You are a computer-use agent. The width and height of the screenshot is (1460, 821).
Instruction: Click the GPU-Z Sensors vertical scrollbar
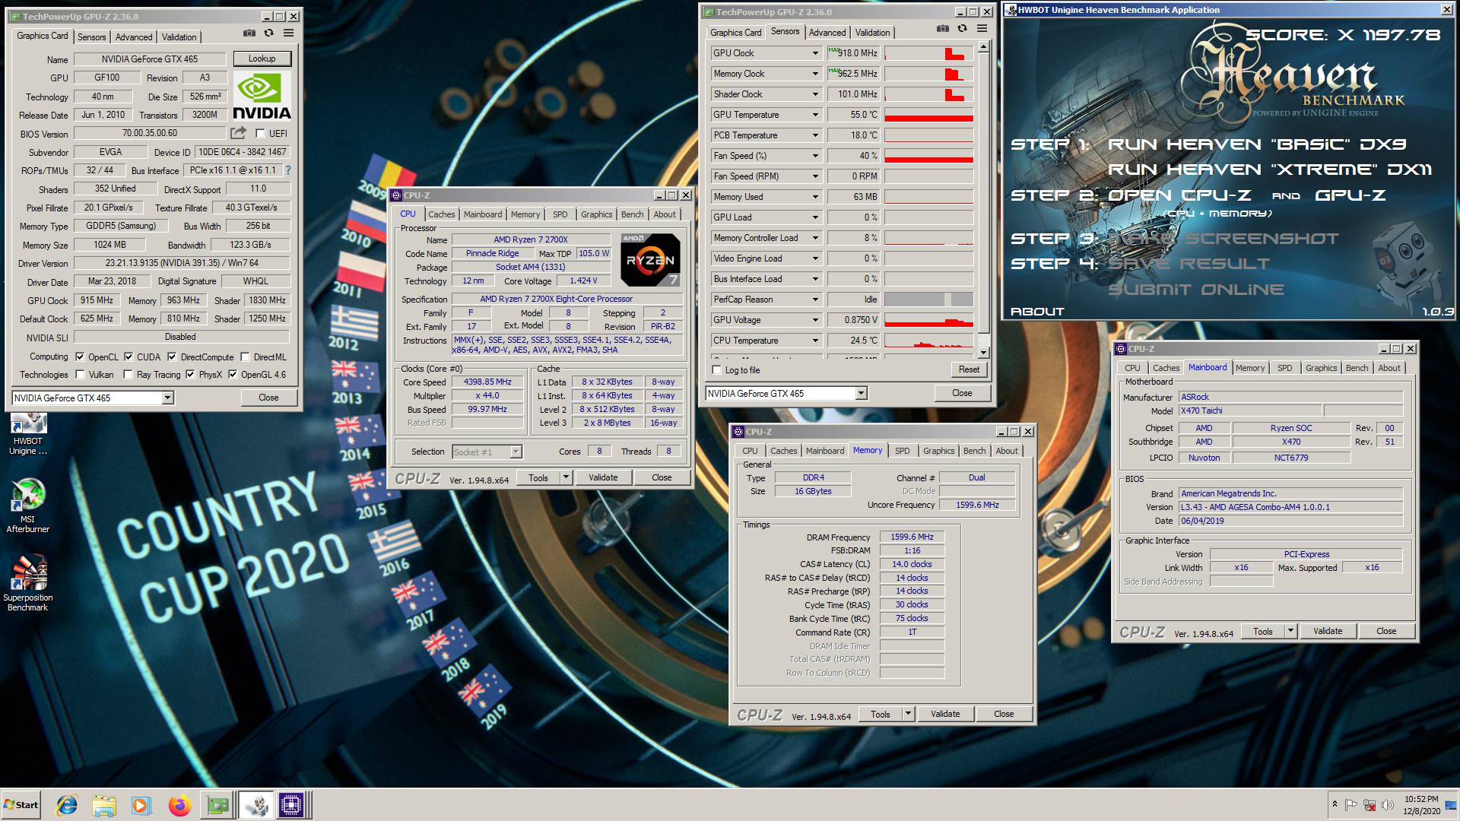pos(983,199)
